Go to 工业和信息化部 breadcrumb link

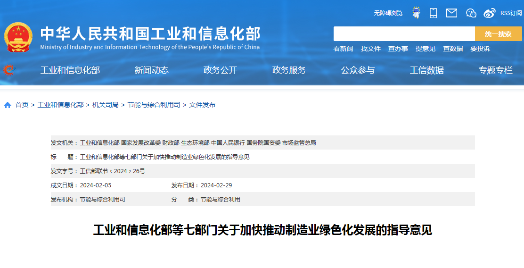[60, 105]
